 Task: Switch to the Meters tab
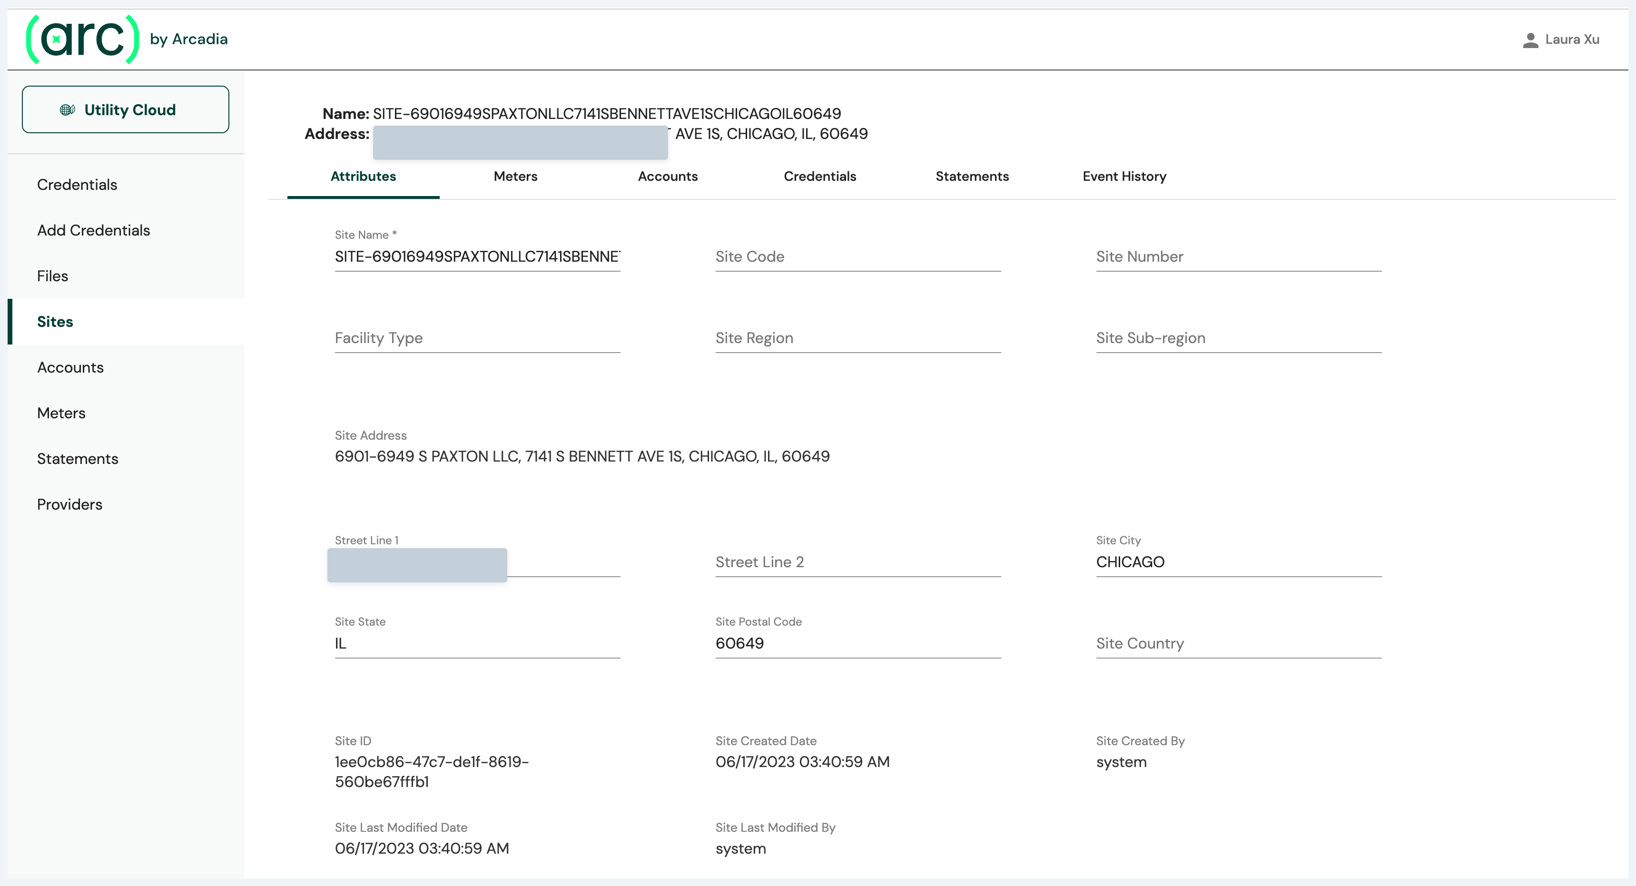(x=515, y=177)
